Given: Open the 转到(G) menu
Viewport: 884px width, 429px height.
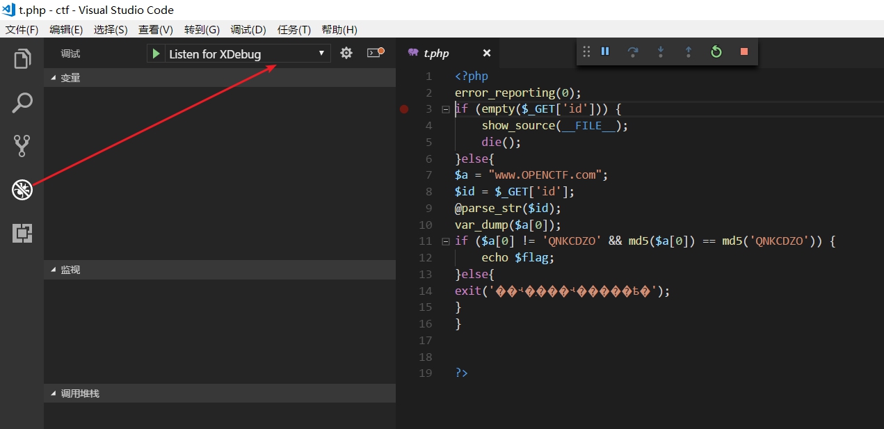Looking at the screenshot, I should pyautogui.click(x=202, y=30).
